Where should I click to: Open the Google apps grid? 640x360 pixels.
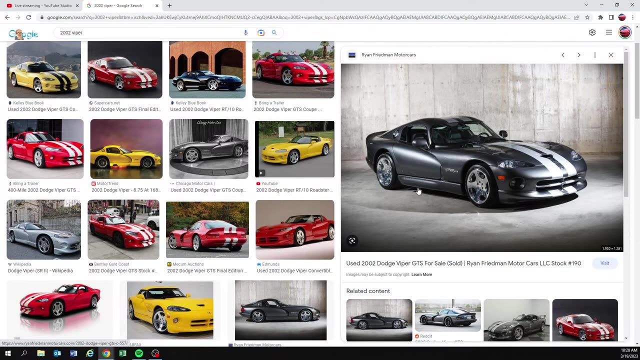(608, 32)
